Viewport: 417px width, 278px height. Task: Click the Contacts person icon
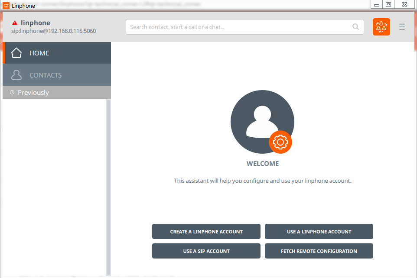[16, 75]
